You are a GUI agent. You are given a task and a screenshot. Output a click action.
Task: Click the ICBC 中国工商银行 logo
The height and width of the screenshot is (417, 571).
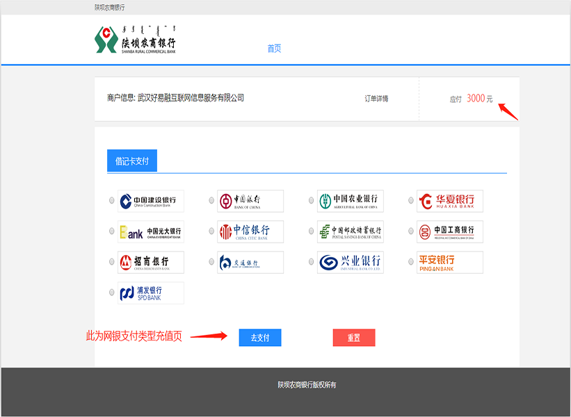pos(450,231)
